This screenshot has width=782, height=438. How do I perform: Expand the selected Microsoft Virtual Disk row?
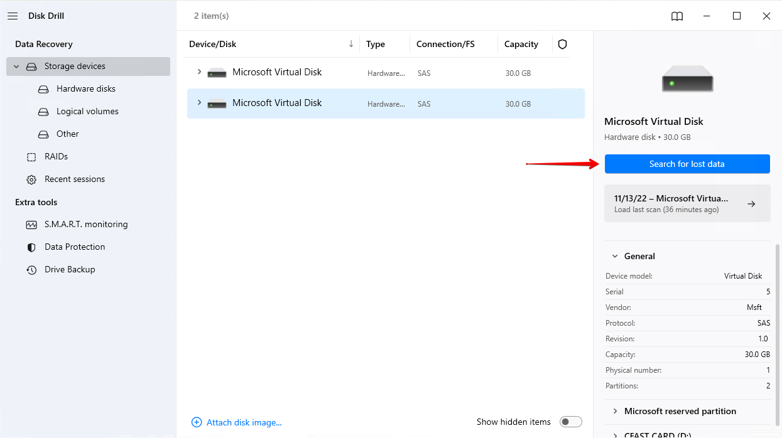pos(199,103)
